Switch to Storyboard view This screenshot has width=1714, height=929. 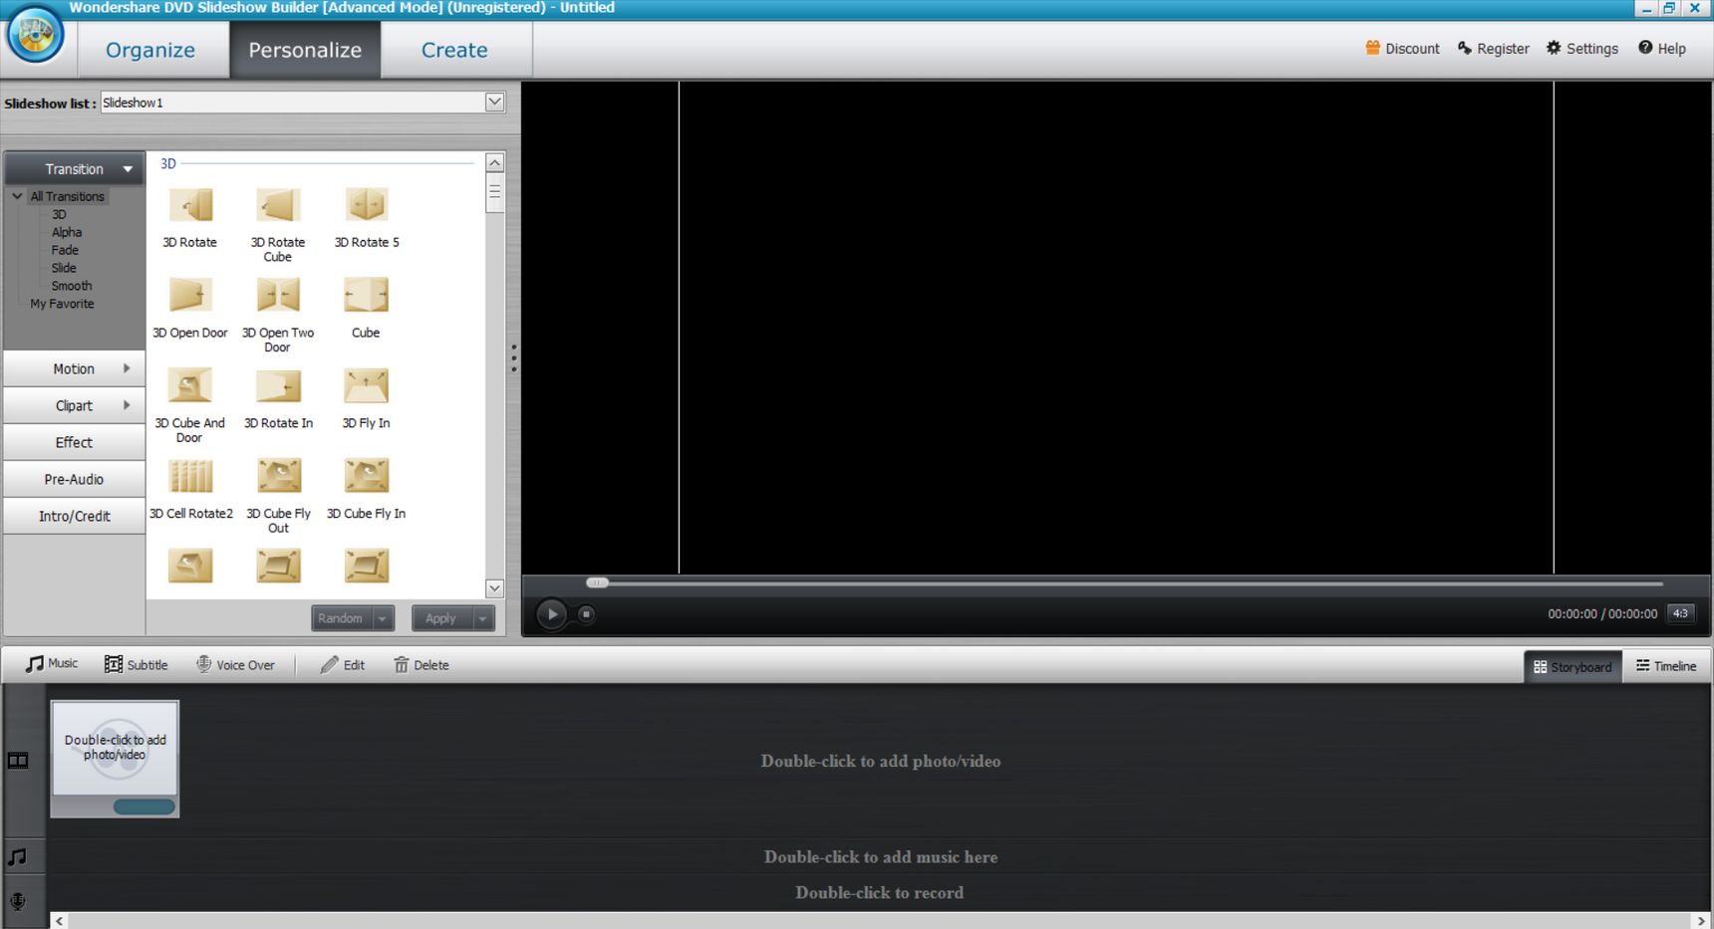[1572, 666]
